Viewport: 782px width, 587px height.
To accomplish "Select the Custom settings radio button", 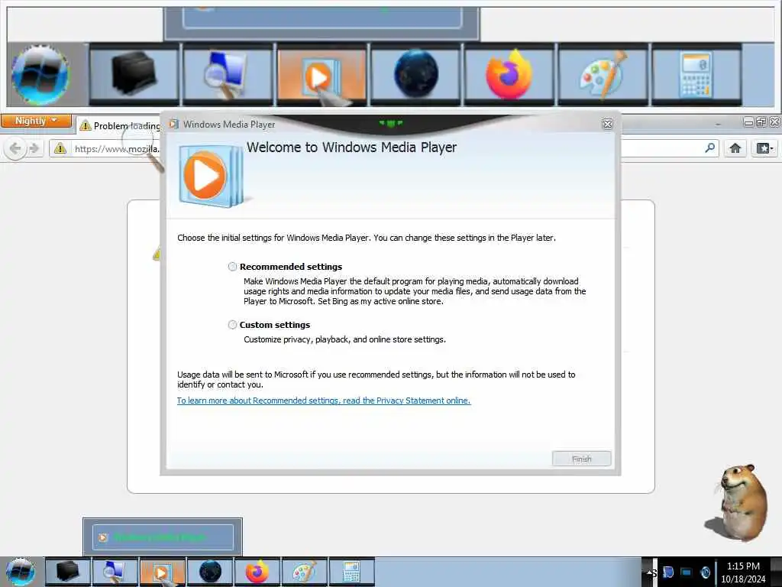I will point(232,325).
